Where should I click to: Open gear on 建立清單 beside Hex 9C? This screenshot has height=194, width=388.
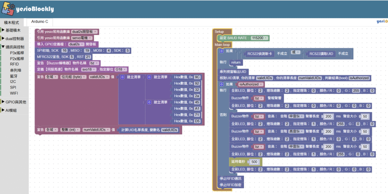tap(149, 77)
